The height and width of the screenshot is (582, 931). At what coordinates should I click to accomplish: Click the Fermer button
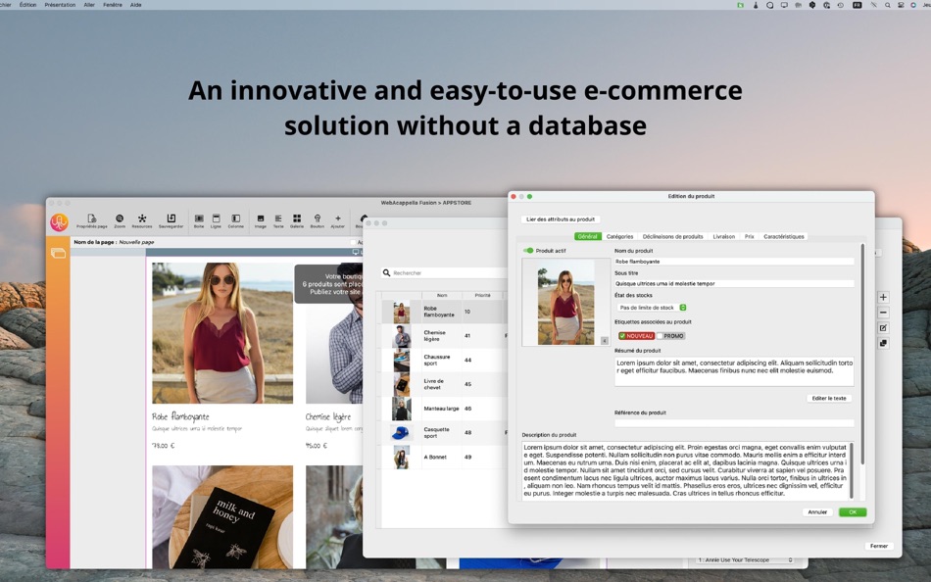[x=879, y=546]
